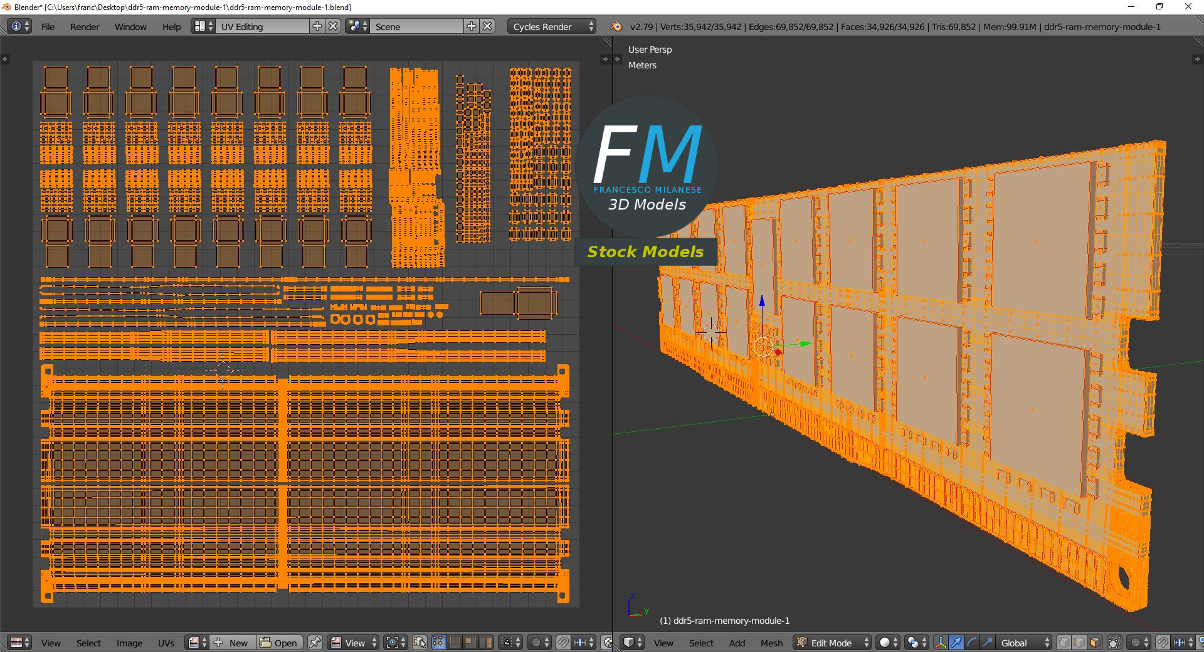Switch to vertex select mode in 3D viewport

pos(1064,643)
